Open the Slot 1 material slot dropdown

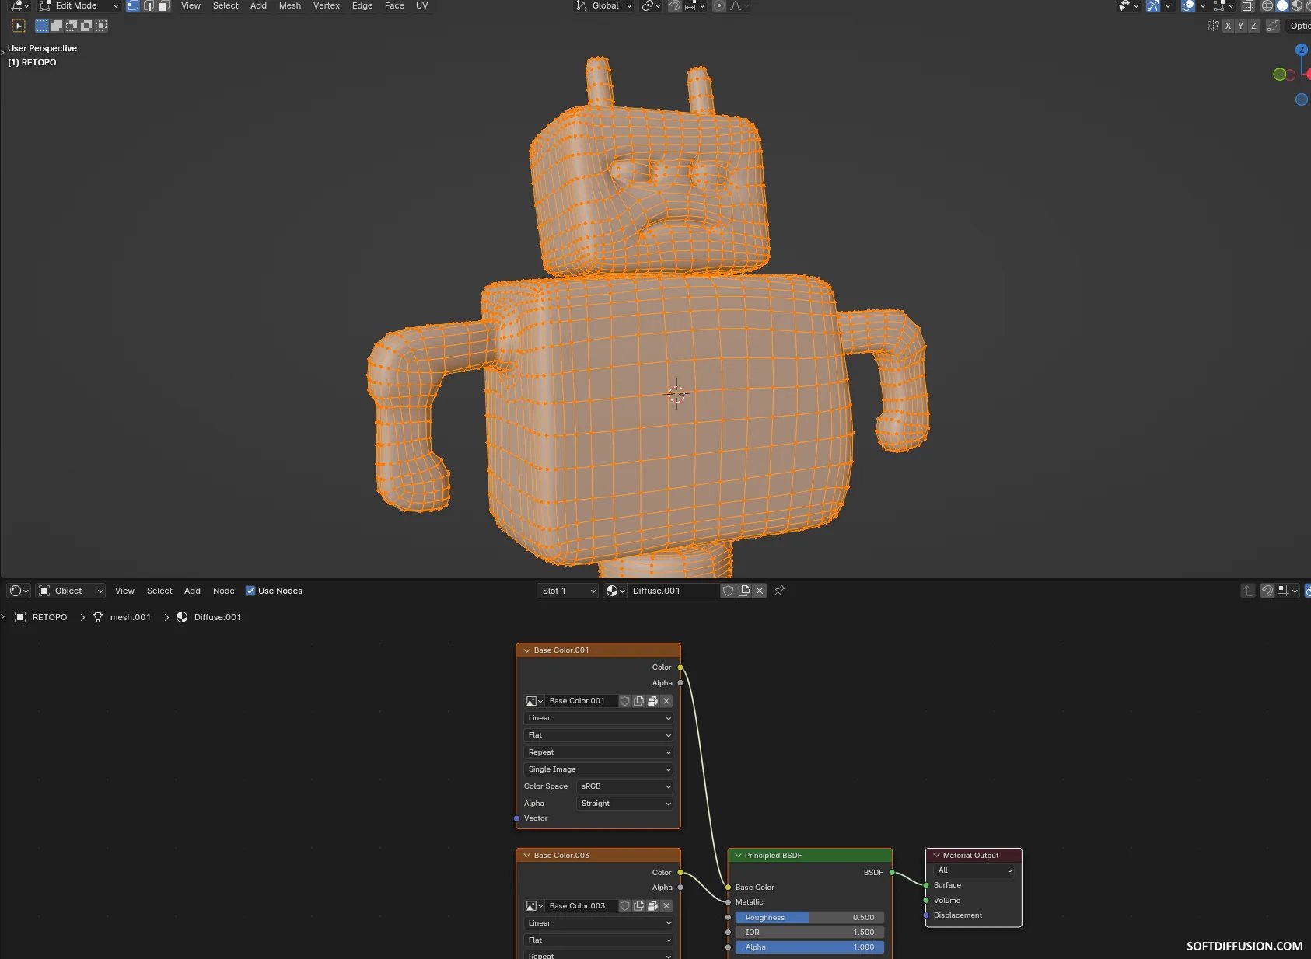coord(568,591)
